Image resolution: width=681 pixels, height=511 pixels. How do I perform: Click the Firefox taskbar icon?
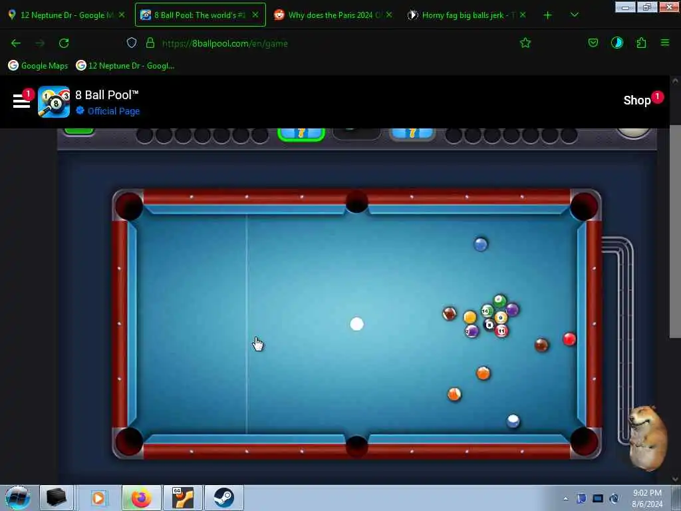pos(141,498)
